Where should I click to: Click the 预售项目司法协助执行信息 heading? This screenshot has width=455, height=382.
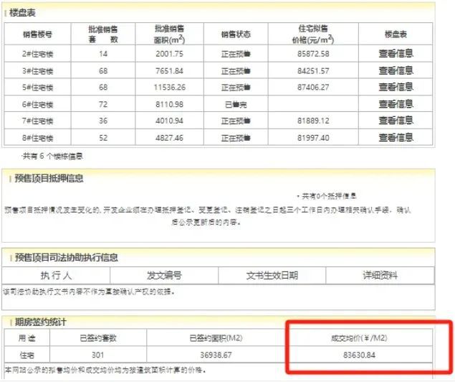point(66,257)
